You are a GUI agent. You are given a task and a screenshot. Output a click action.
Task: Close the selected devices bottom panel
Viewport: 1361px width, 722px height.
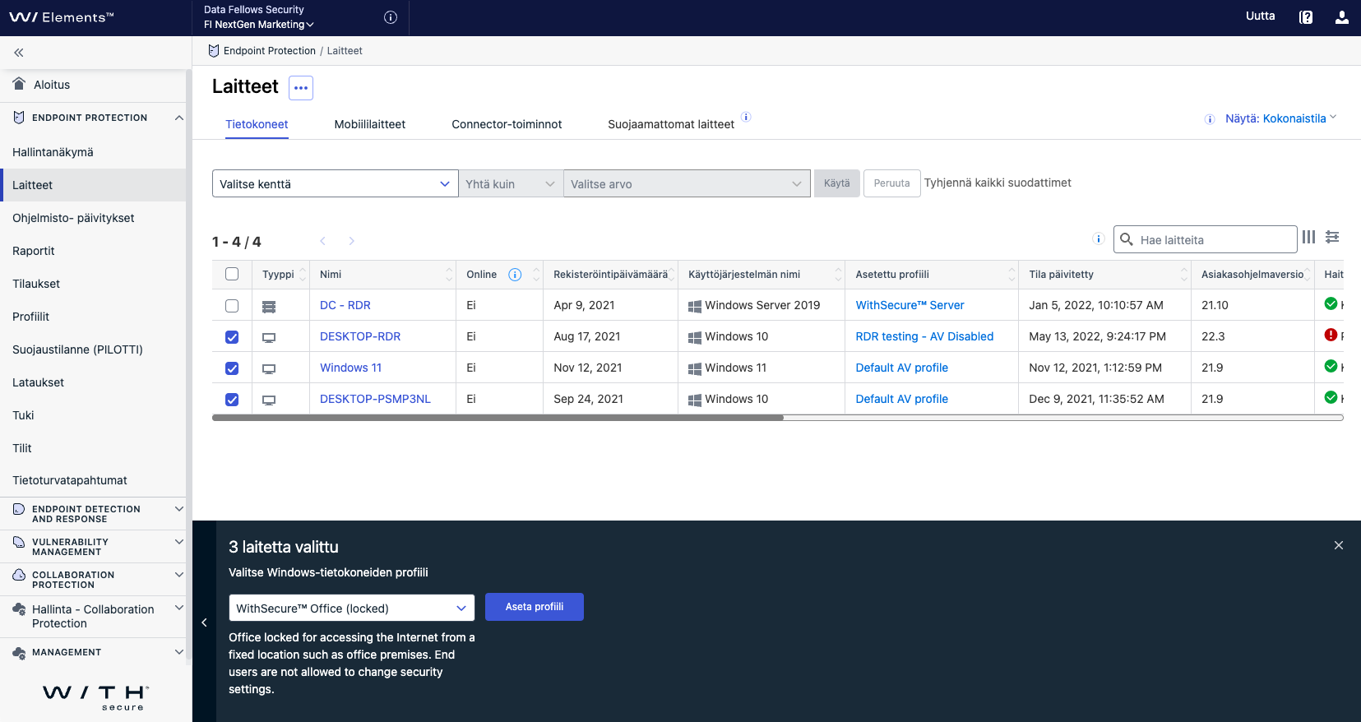[x=1338, y=545]
